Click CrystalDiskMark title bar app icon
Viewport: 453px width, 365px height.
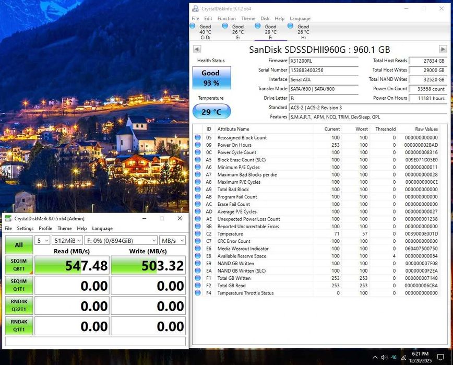(x=8, y=218)
